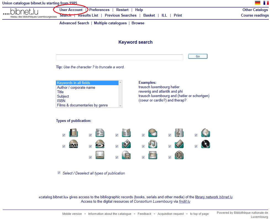Open Previous Searches menu item
The height and width of the screenshot is (219, 271).
[121, 15]
